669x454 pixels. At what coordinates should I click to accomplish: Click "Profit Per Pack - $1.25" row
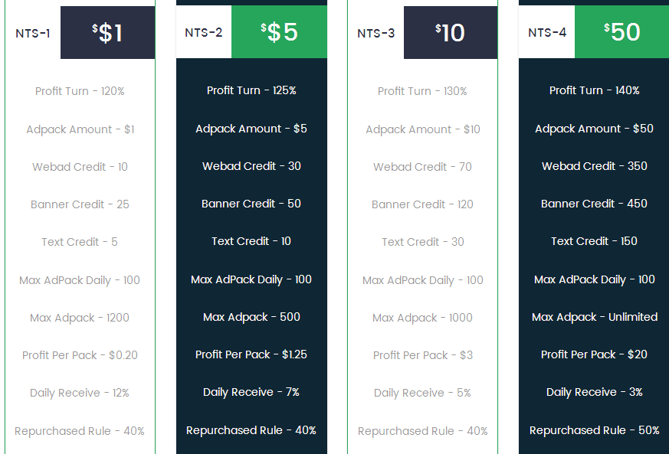point(251,354)
